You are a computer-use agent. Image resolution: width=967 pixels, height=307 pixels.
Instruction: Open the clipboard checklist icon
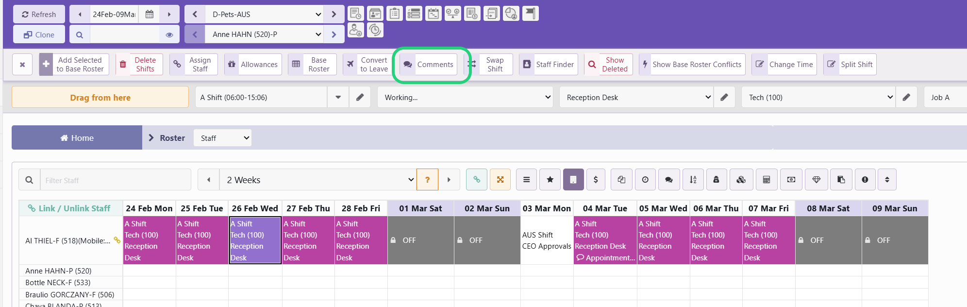click(395, 14)
